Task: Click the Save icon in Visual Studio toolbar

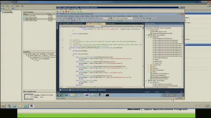Action: point(69,18)
